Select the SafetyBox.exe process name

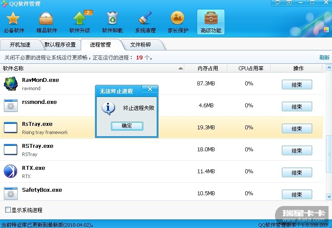click(42, 190)
